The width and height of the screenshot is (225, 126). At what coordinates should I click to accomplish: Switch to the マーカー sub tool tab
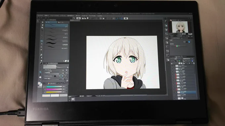coord(64,22)
